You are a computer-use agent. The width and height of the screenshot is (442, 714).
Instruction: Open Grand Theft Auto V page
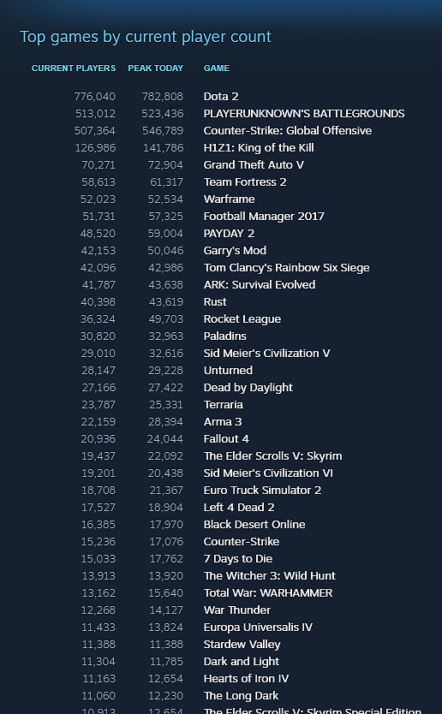click(x=254, y=165)
